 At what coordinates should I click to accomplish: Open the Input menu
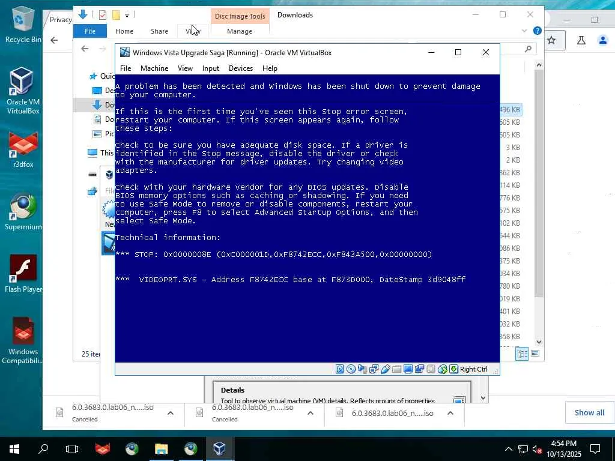[x=211, y=68]
